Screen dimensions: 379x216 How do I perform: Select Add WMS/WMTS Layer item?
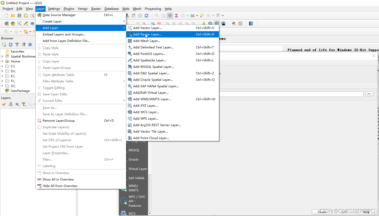[173, 99]
